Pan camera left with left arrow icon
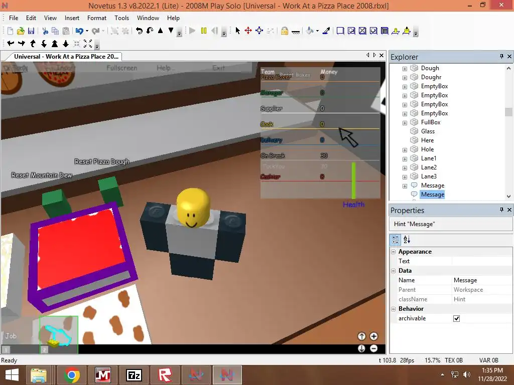This screenshot has width=514, height=385. (x=11, y=43)
